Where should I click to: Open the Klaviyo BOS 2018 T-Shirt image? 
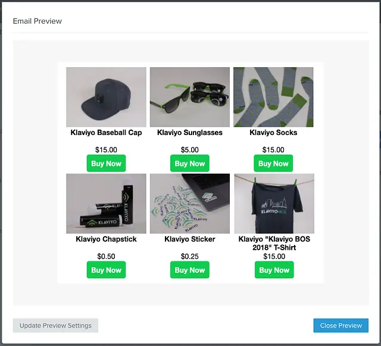(274, 203)
